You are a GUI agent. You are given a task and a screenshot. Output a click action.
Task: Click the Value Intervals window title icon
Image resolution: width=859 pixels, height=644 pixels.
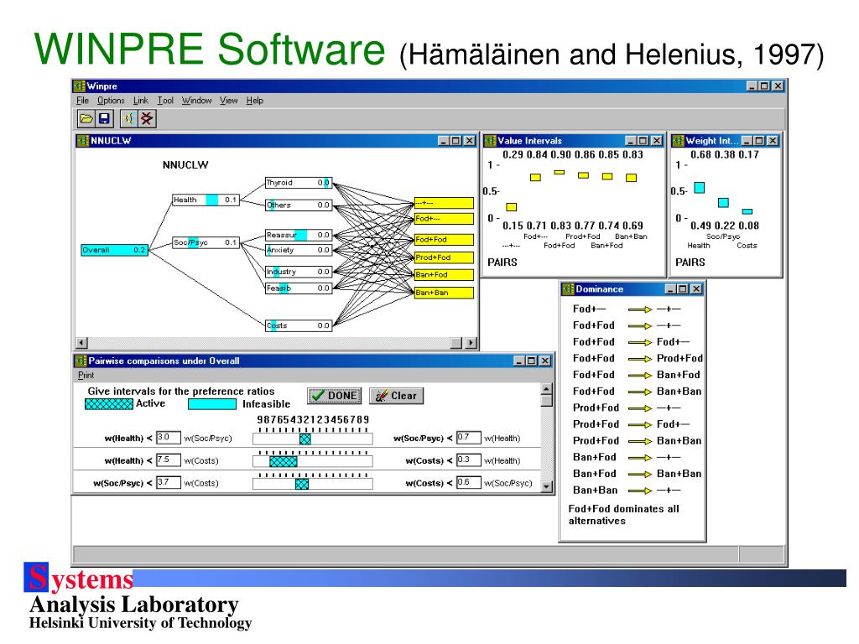[490, 141]
